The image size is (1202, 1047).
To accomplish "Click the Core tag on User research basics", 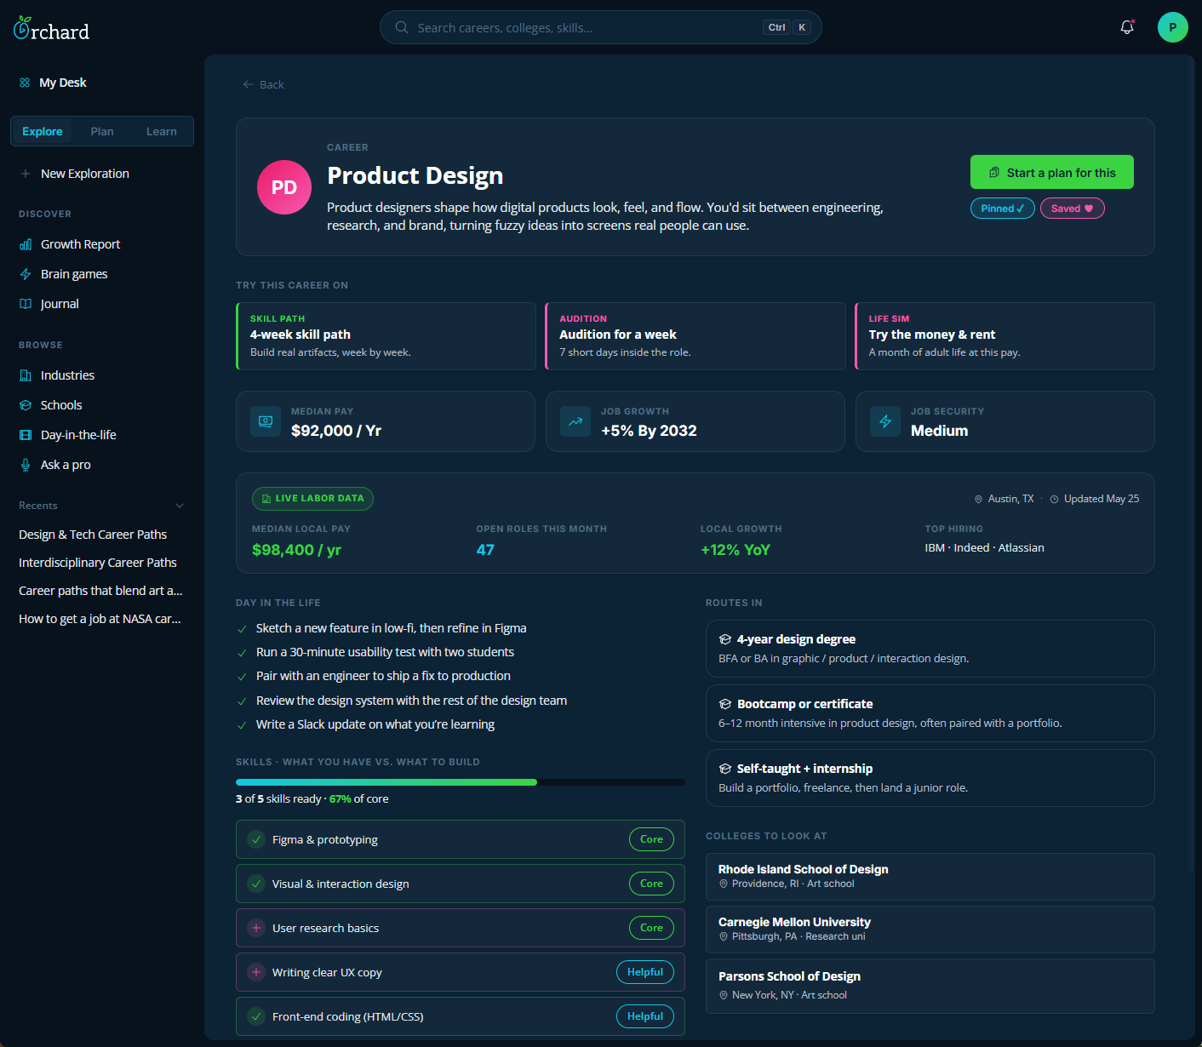I will coord(651,928).
